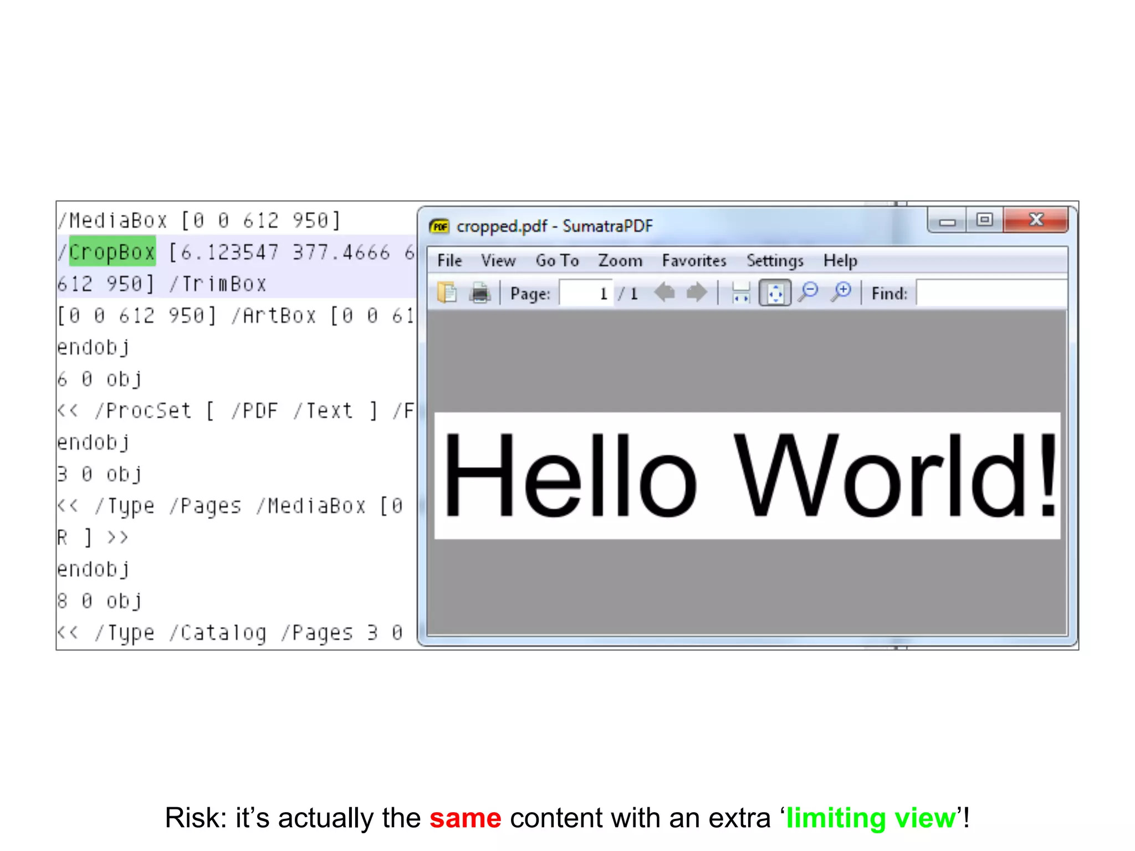
Task: Open the Settings menu
Action: [x=775, y=260]
